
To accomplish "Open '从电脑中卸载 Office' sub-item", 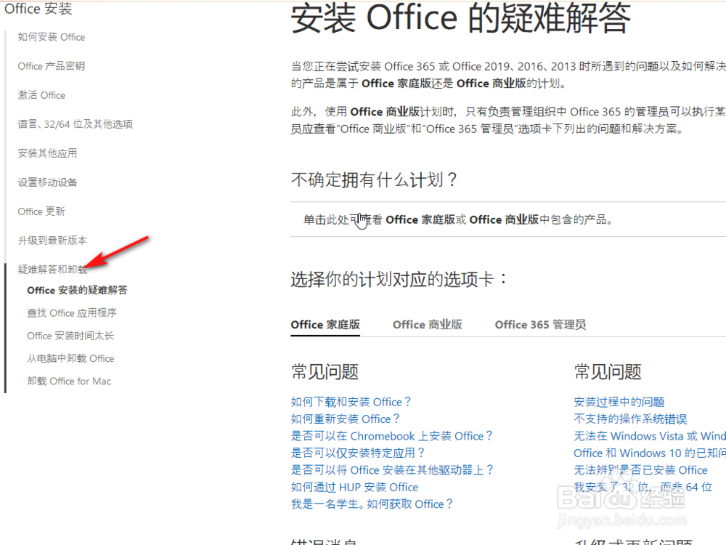I will point(70,359).
